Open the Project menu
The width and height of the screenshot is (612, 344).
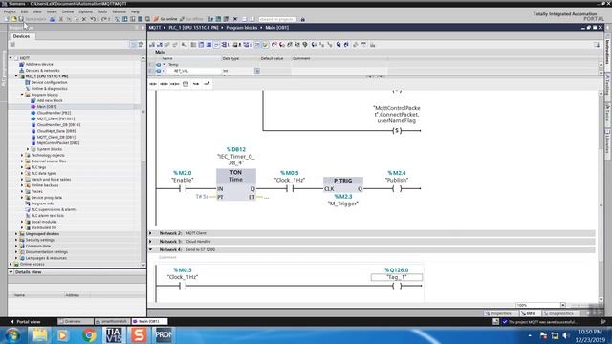10,12
